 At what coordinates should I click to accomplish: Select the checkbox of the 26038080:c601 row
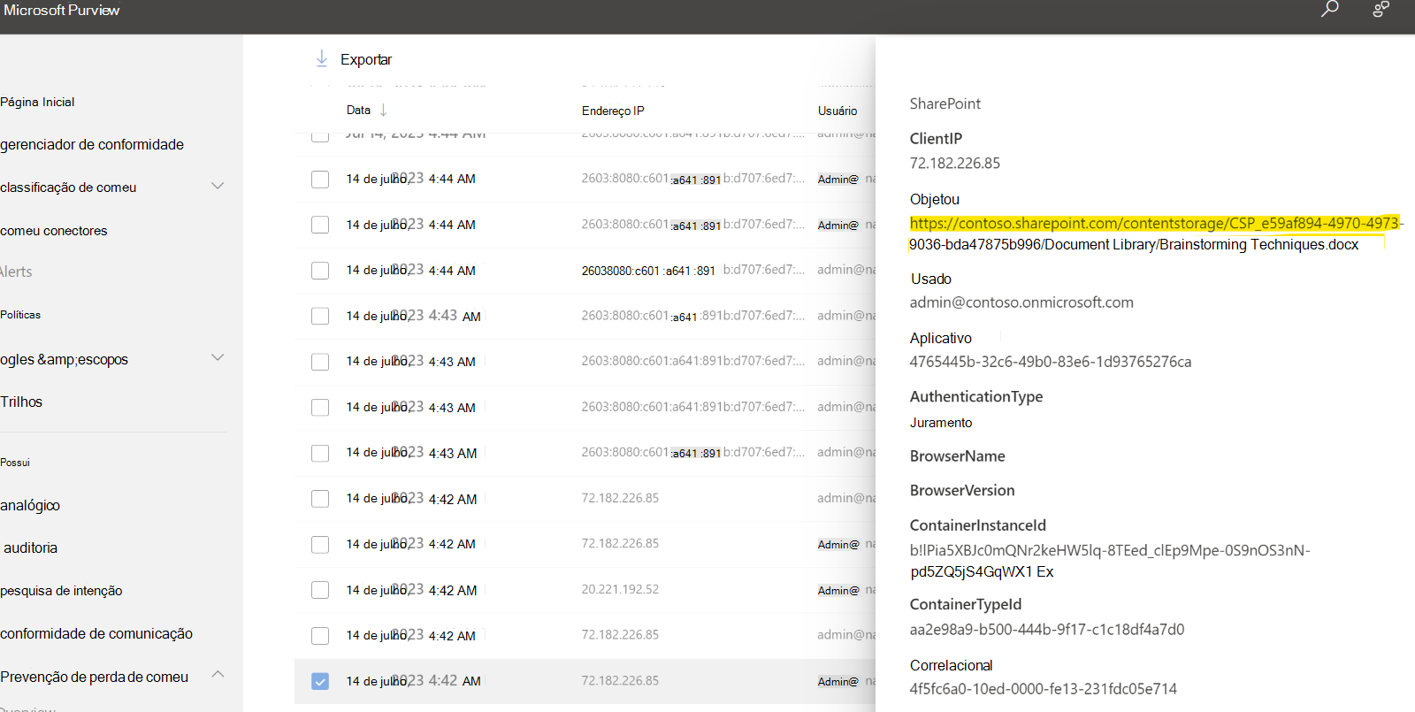320,271
